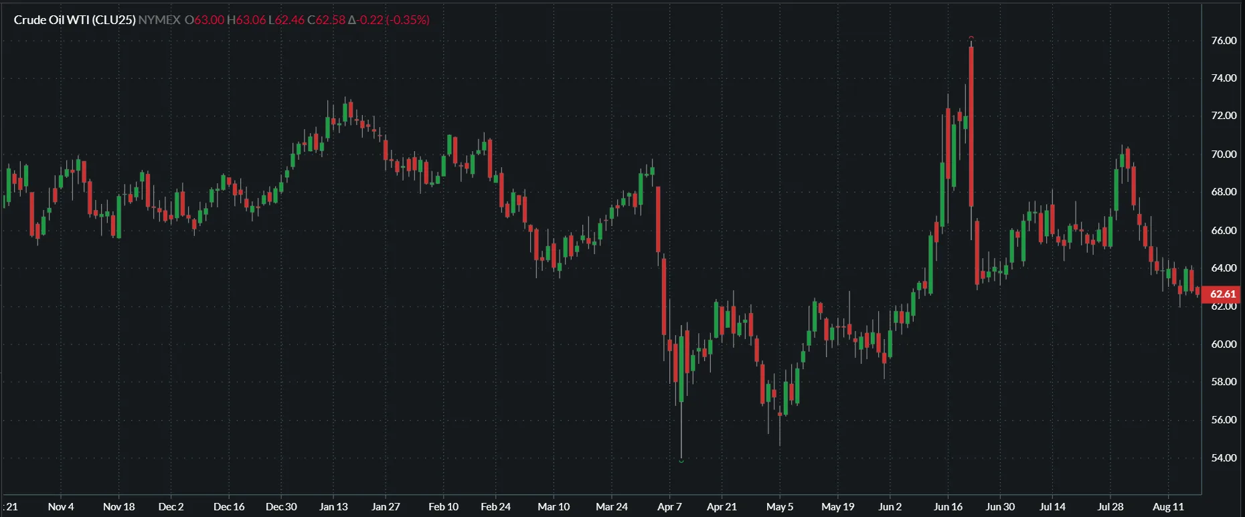Click the tall red candle at the June peak
1245x517 pixels.
971,127
